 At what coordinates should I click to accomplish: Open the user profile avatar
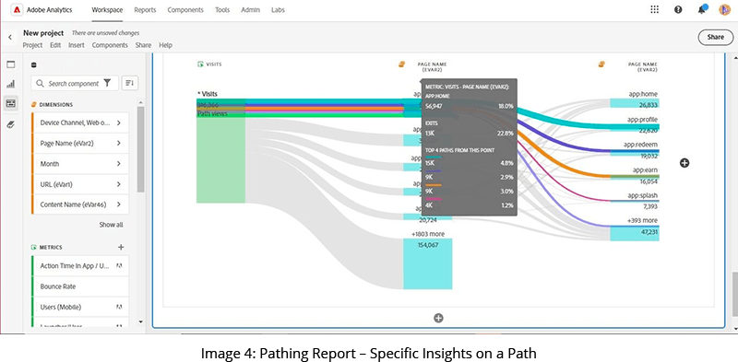(x=724, y=9)
